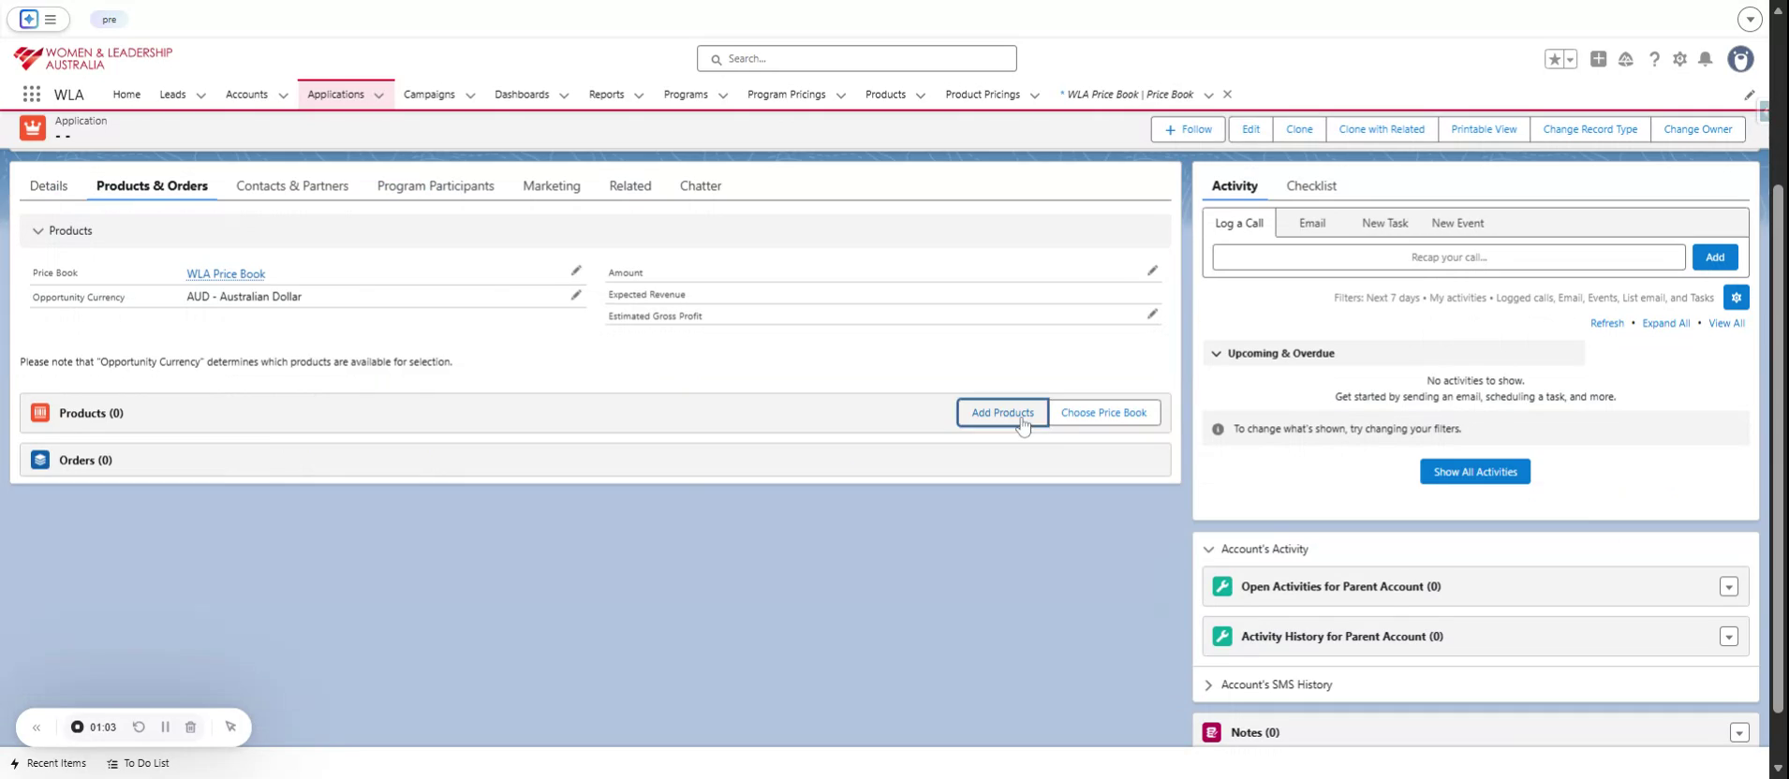Viewport: 1789px width, 779px height.
Task: Click Choose Price Book button
Action: coord(1103,413)
